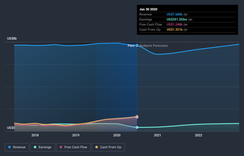This screenshot has height=156, width=244.
Task: Select the 2019 x-axis label
Action: pyautogui.click(x=76, y=135)
